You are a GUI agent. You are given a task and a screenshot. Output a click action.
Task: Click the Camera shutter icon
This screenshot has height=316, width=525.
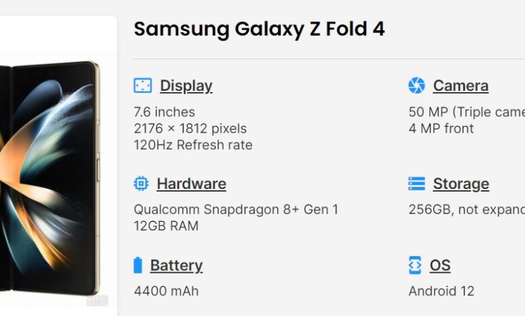coord(417,85)
